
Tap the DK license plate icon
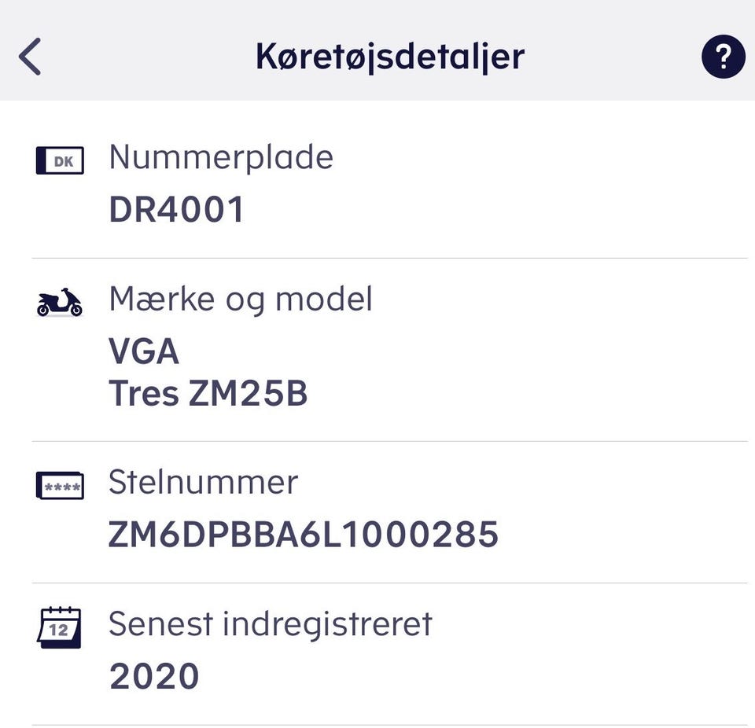tap(60, 162)
